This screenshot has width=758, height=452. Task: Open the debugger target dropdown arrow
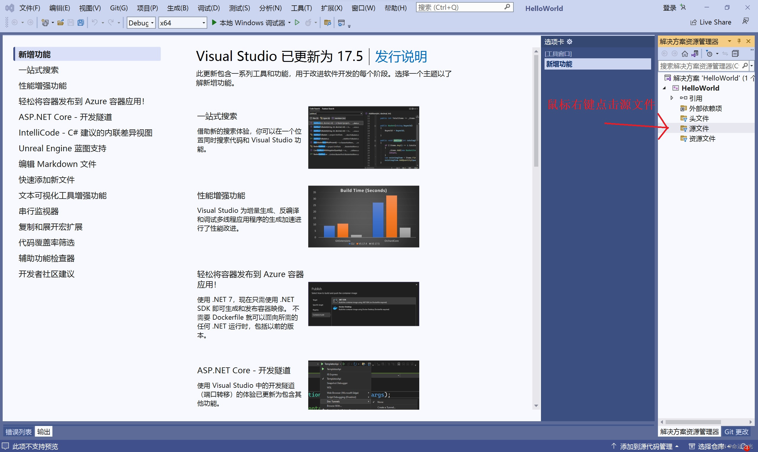pos(289,22)
